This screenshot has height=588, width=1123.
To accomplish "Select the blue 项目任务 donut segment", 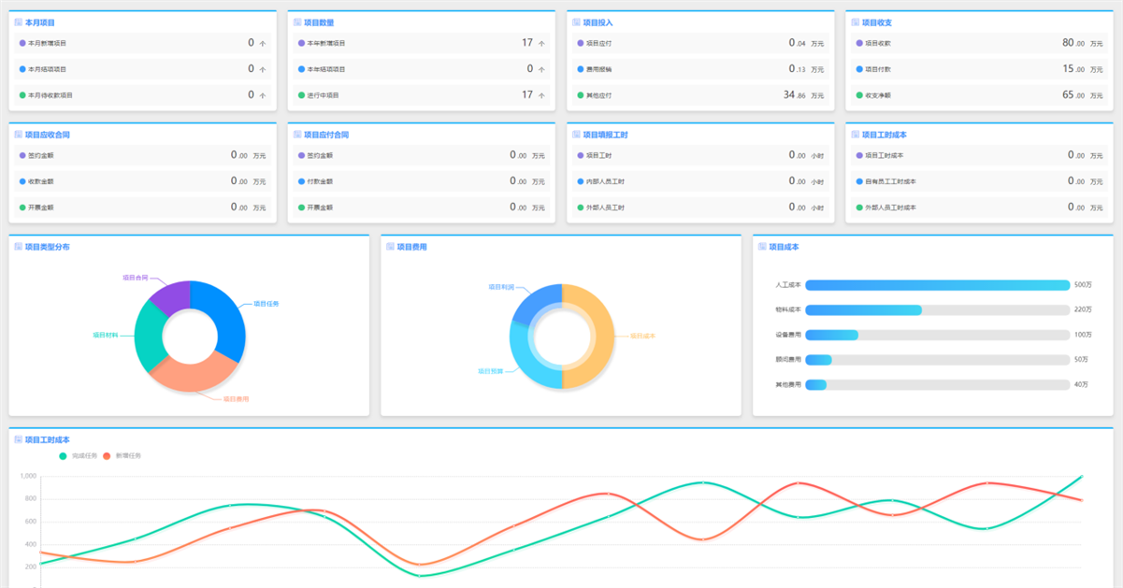I will (224, 313).
